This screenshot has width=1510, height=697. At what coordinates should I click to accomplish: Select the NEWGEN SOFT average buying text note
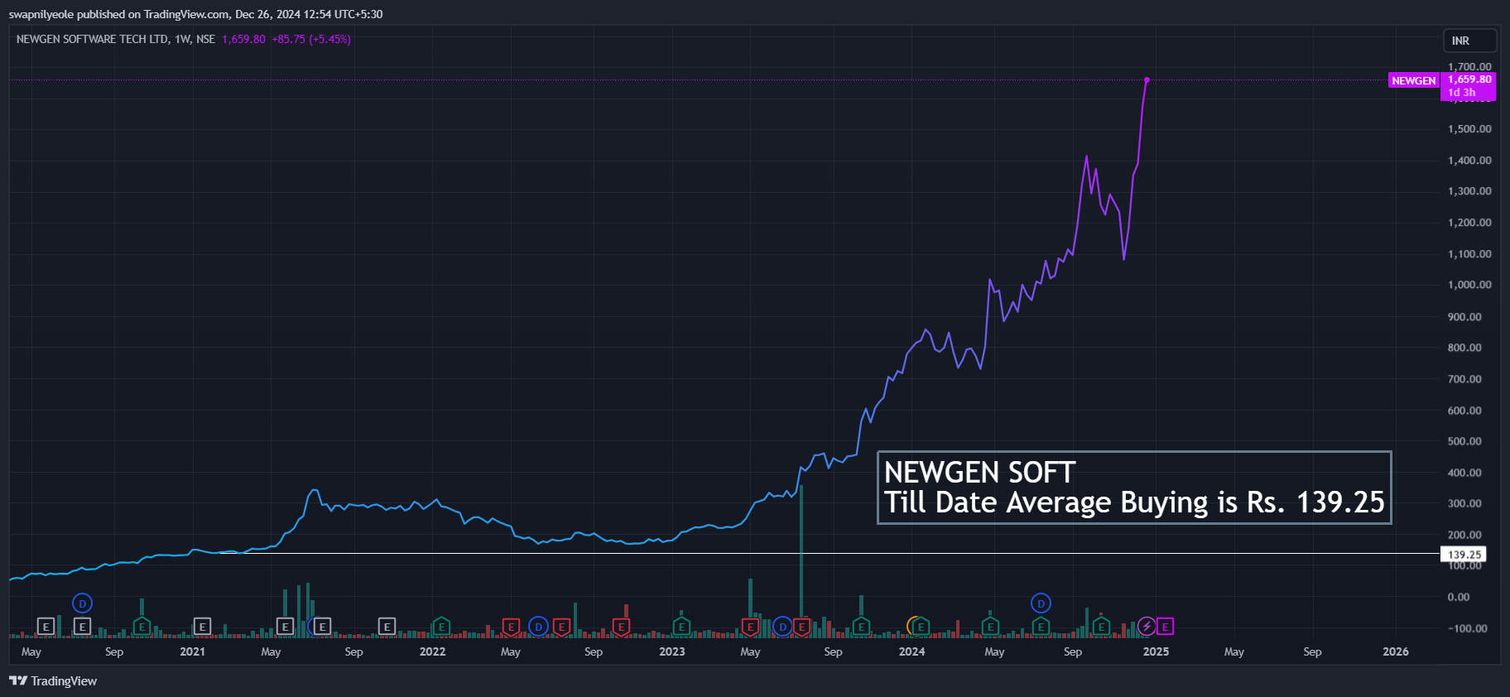[1133, 488]
